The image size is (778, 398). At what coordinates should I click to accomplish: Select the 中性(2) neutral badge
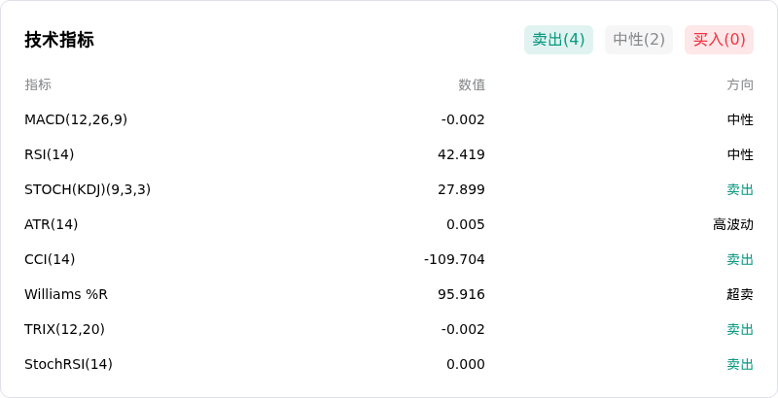[639, 40]
